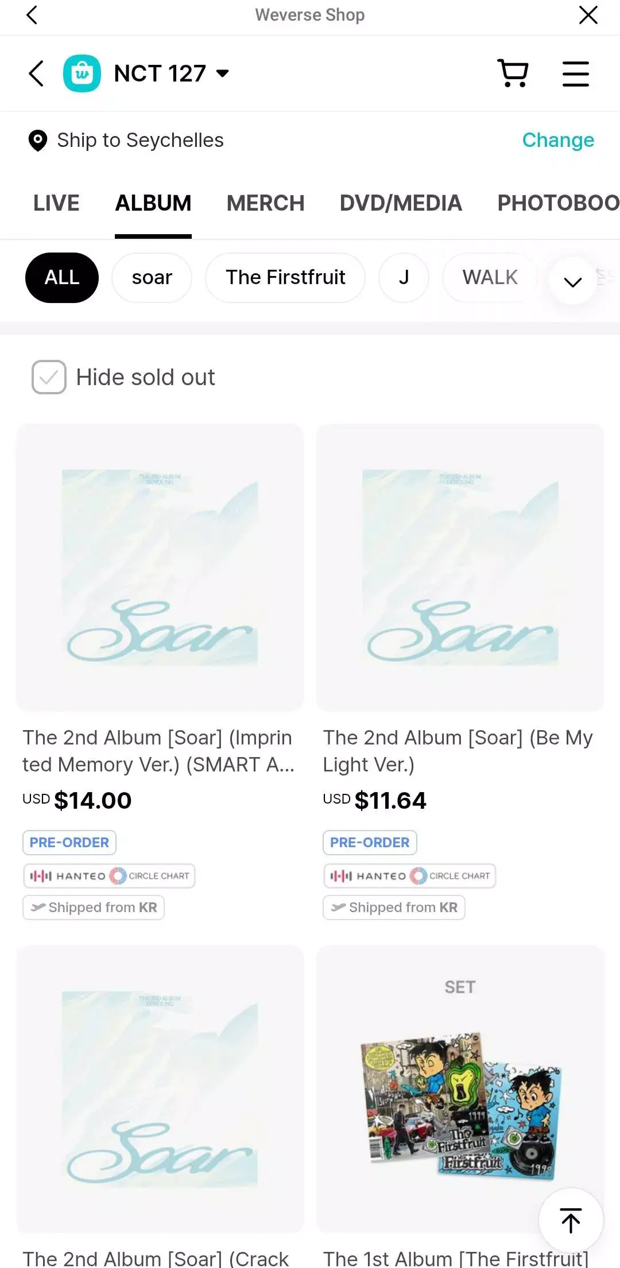Open the shopping cart
The image size is (620, 1268).
point(513,73)
